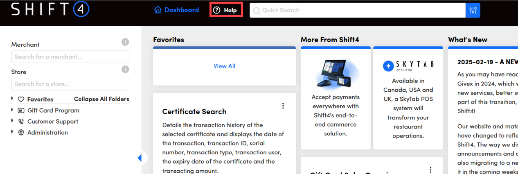
Task: Click the SkyTab logo card
Action: pos(408,98)
